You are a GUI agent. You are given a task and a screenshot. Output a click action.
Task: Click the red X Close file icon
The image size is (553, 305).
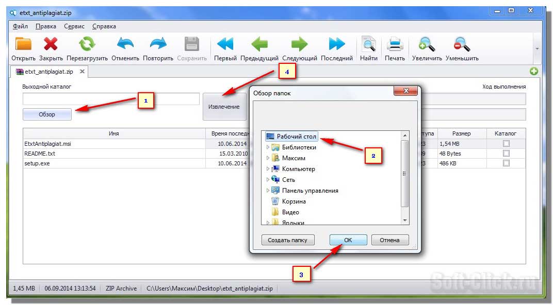tap(51, 44)
